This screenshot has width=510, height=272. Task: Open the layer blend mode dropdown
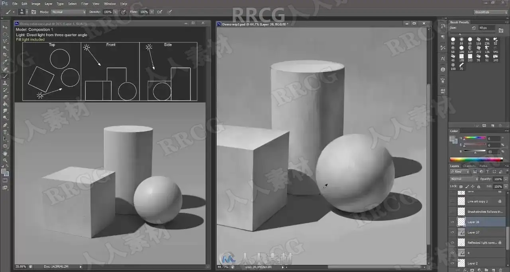point(464,179)
